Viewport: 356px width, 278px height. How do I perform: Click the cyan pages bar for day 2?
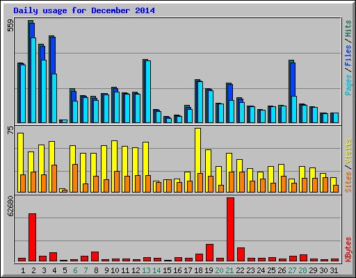click(x=33, y=80)
